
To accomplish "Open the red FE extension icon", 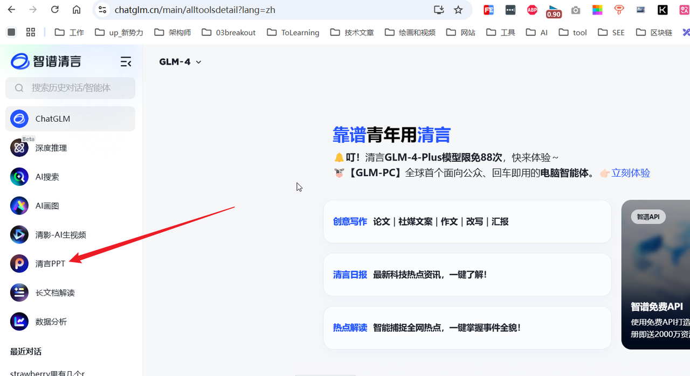I will click(488, 10).
